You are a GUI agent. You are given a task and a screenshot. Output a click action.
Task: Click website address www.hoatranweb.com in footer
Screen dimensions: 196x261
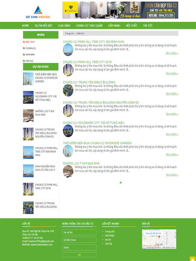pos(42,244)
